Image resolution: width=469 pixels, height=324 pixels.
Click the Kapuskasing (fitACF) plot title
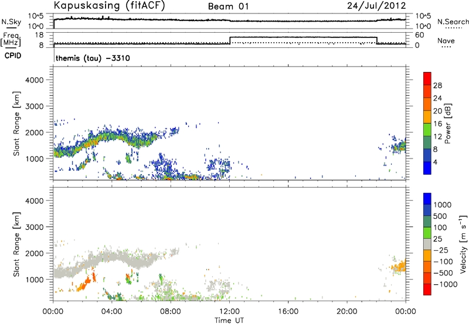point(109,5)
